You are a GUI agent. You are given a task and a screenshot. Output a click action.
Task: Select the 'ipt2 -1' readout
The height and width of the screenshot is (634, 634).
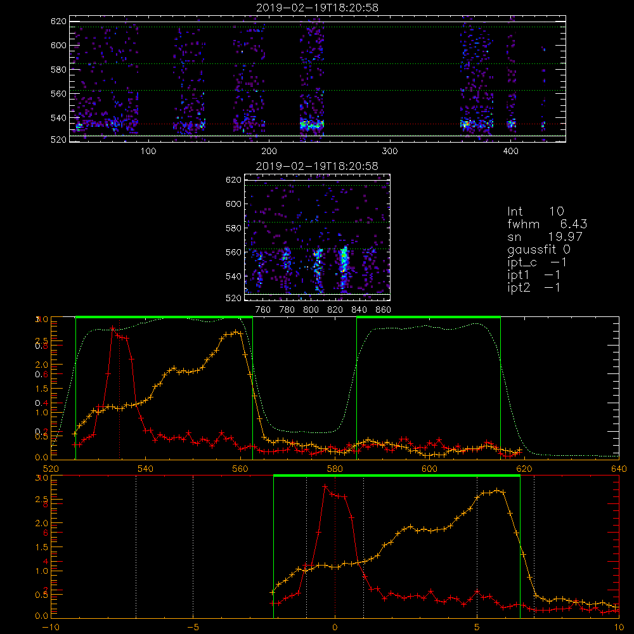534,288
